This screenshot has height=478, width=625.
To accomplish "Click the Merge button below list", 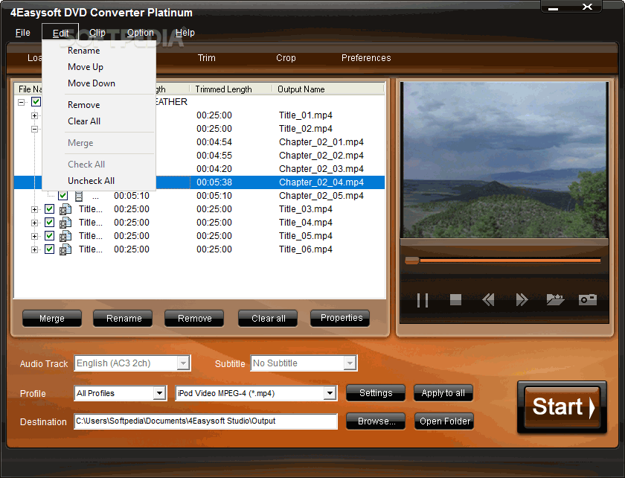I will coord(52,319).
